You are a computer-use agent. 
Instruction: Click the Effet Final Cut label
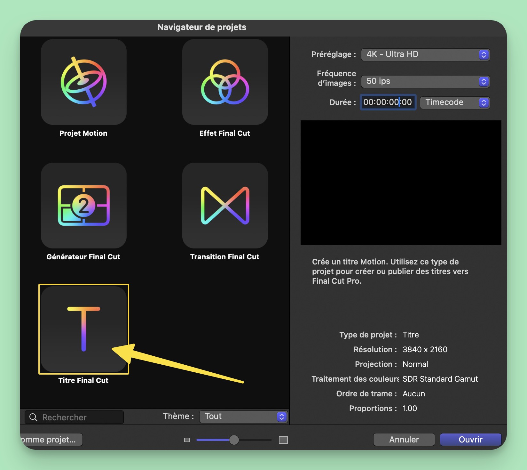click(225, 133)
